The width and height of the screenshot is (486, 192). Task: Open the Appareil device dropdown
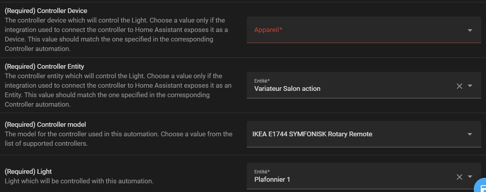coord(364,30)
